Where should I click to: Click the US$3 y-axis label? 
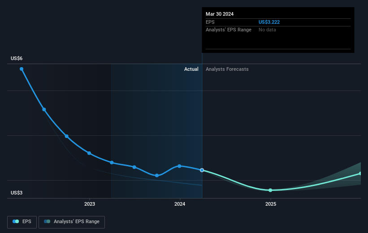pos(17,193)
